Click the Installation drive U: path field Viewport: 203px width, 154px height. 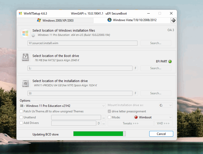tap(80, 93)
